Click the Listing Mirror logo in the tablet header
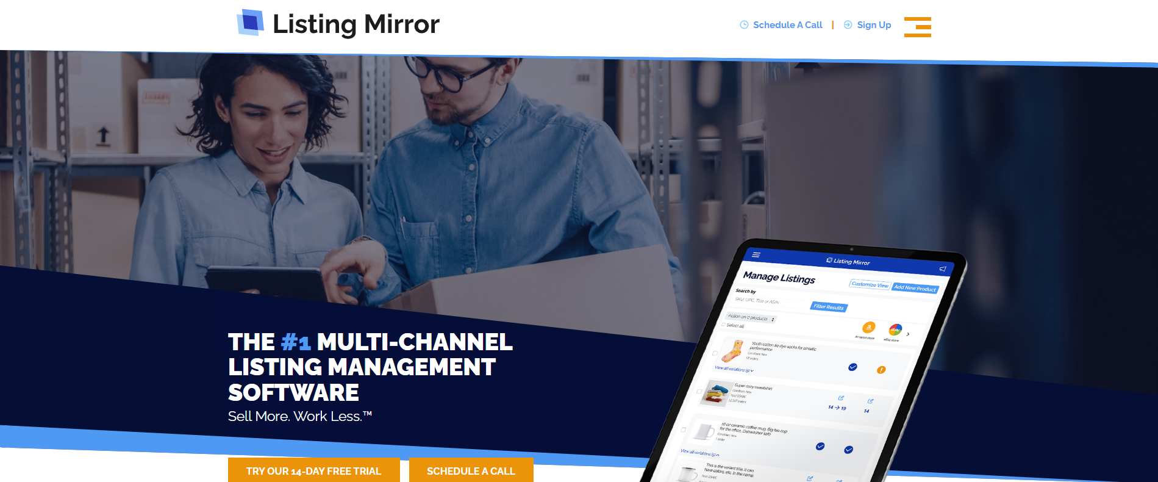The height and width of the screenshot is (482, 1158). pos(848,261)
